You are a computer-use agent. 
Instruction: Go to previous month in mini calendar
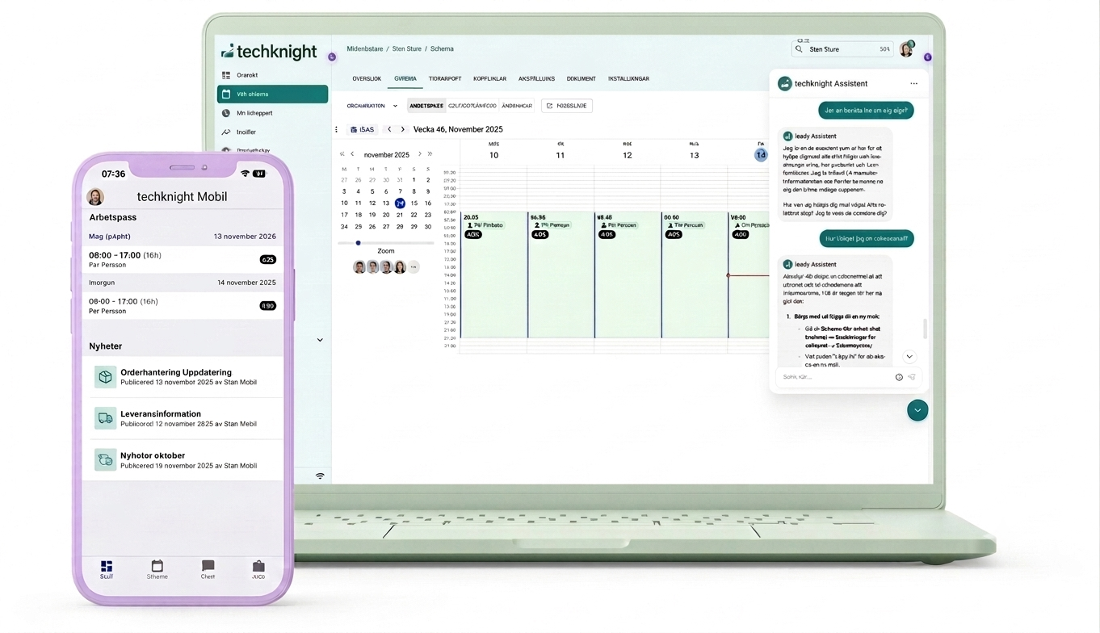click(x=352, y=154)
